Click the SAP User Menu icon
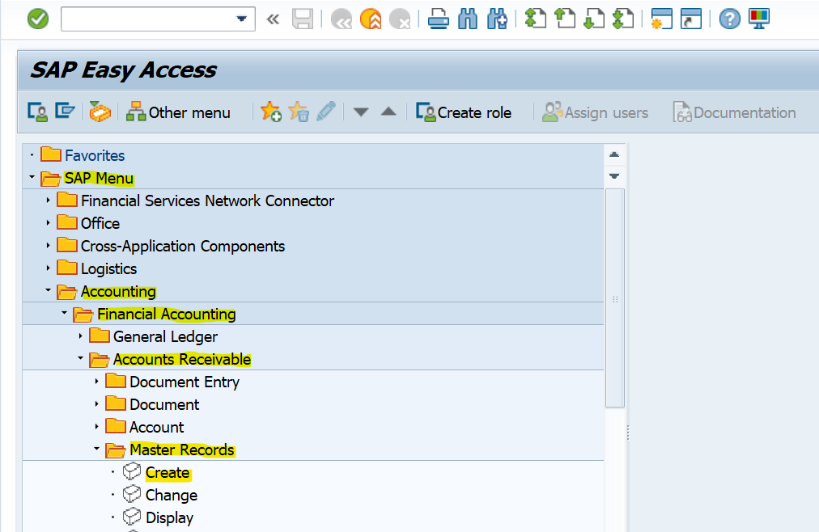This screenshot has height=532, width=819. [37, 112]
